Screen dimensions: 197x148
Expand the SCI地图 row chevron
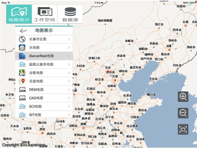pos(69,107)
